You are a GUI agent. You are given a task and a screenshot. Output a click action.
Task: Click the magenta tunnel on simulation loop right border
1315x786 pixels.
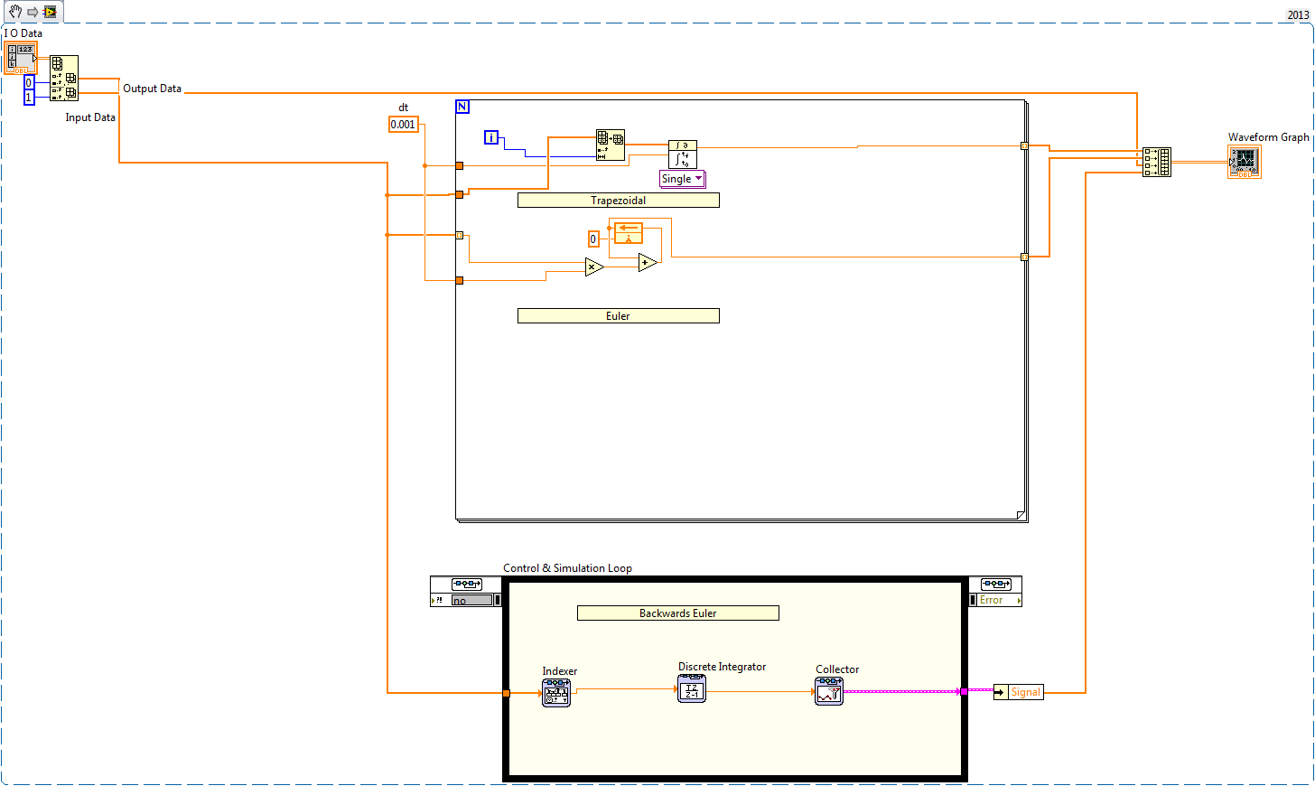[x=964, y=691]
